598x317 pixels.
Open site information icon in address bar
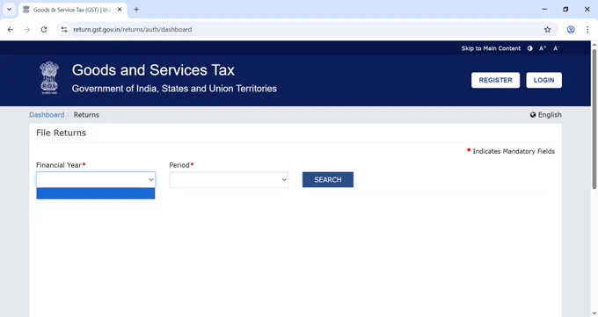pos(64,29)
